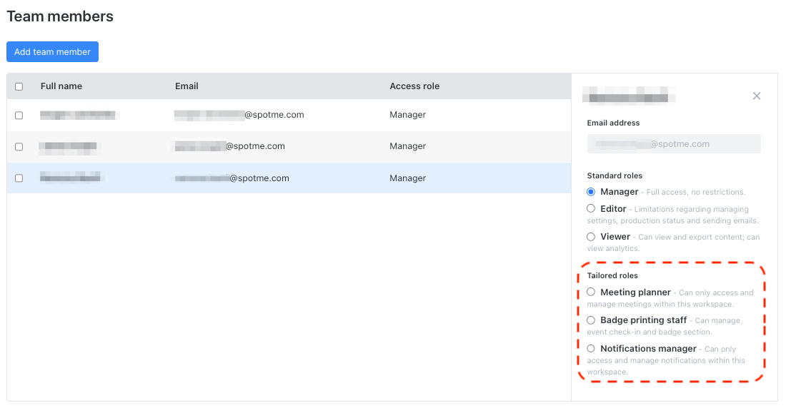This screenshot has height=408, width=786.
Task: Click the Email column header
Action: click(186, 86)
